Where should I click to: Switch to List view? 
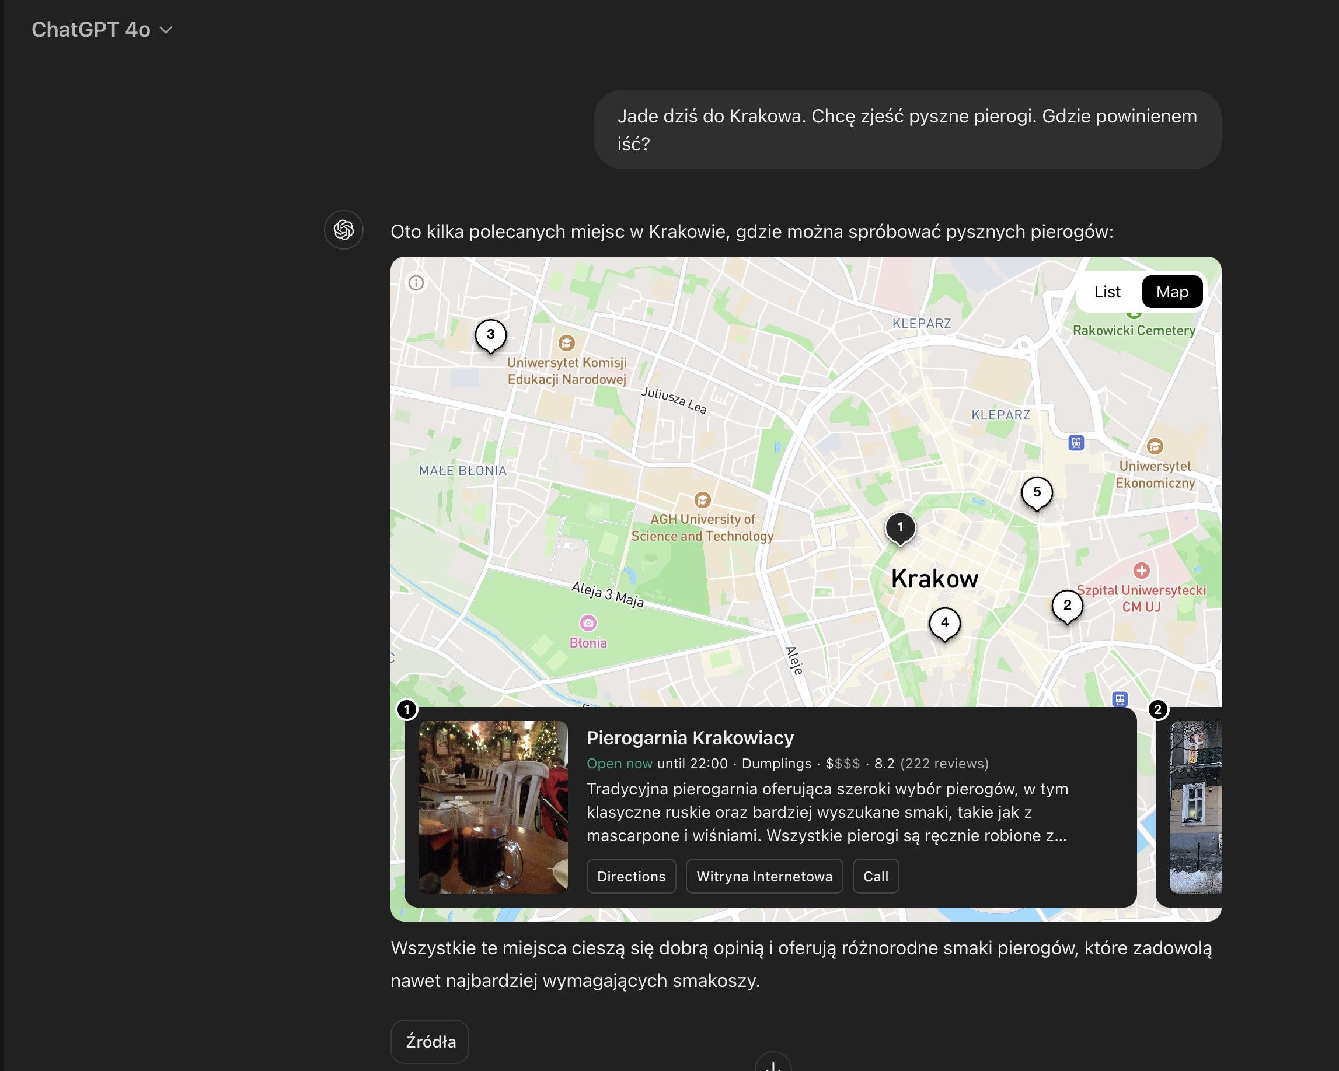1107,292
